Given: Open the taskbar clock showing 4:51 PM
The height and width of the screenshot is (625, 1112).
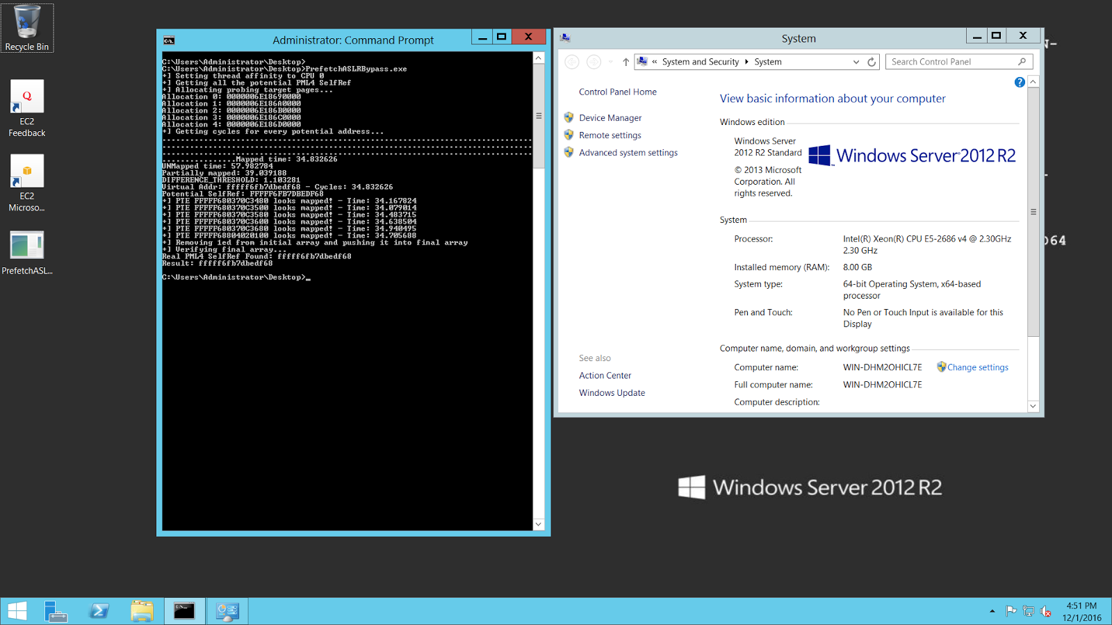Looking at the screenshot, I should 1081,611.
